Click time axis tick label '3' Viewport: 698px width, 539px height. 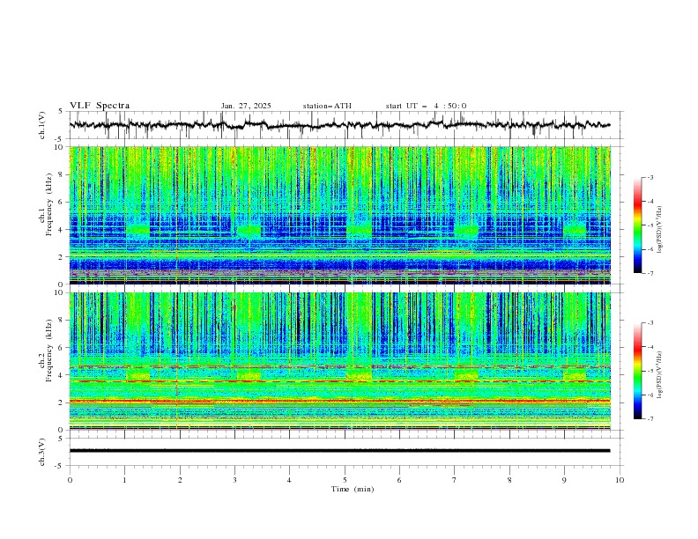click(x=234, y=480)
